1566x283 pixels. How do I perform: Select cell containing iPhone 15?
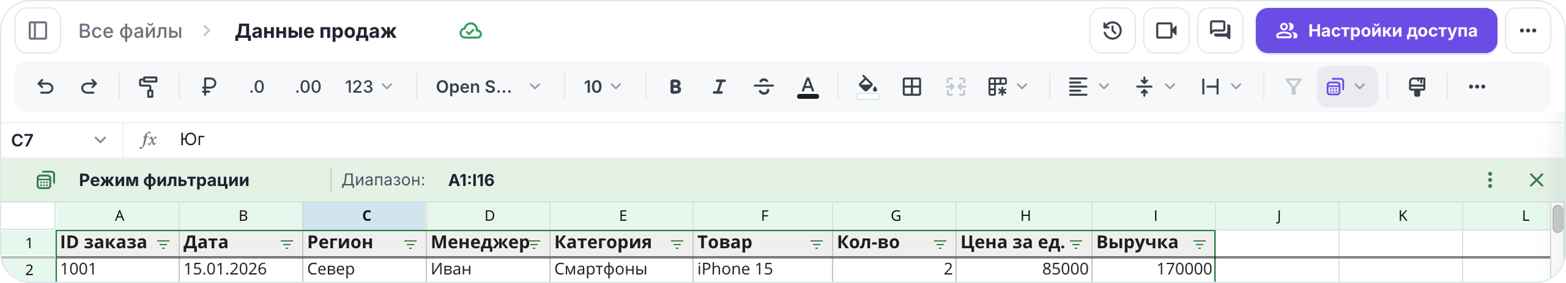763,270
